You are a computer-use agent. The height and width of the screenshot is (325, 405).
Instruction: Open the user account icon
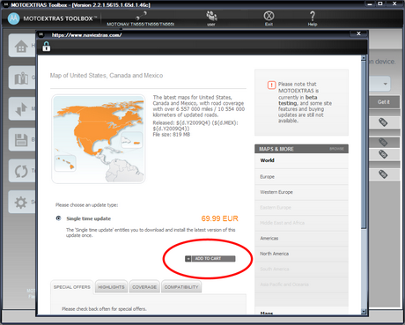[x=211, y=15]
